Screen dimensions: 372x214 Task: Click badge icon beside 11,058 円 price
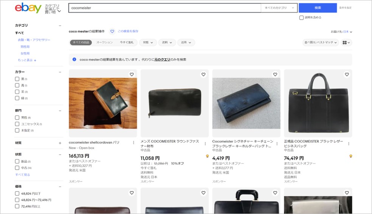[207, 156]
